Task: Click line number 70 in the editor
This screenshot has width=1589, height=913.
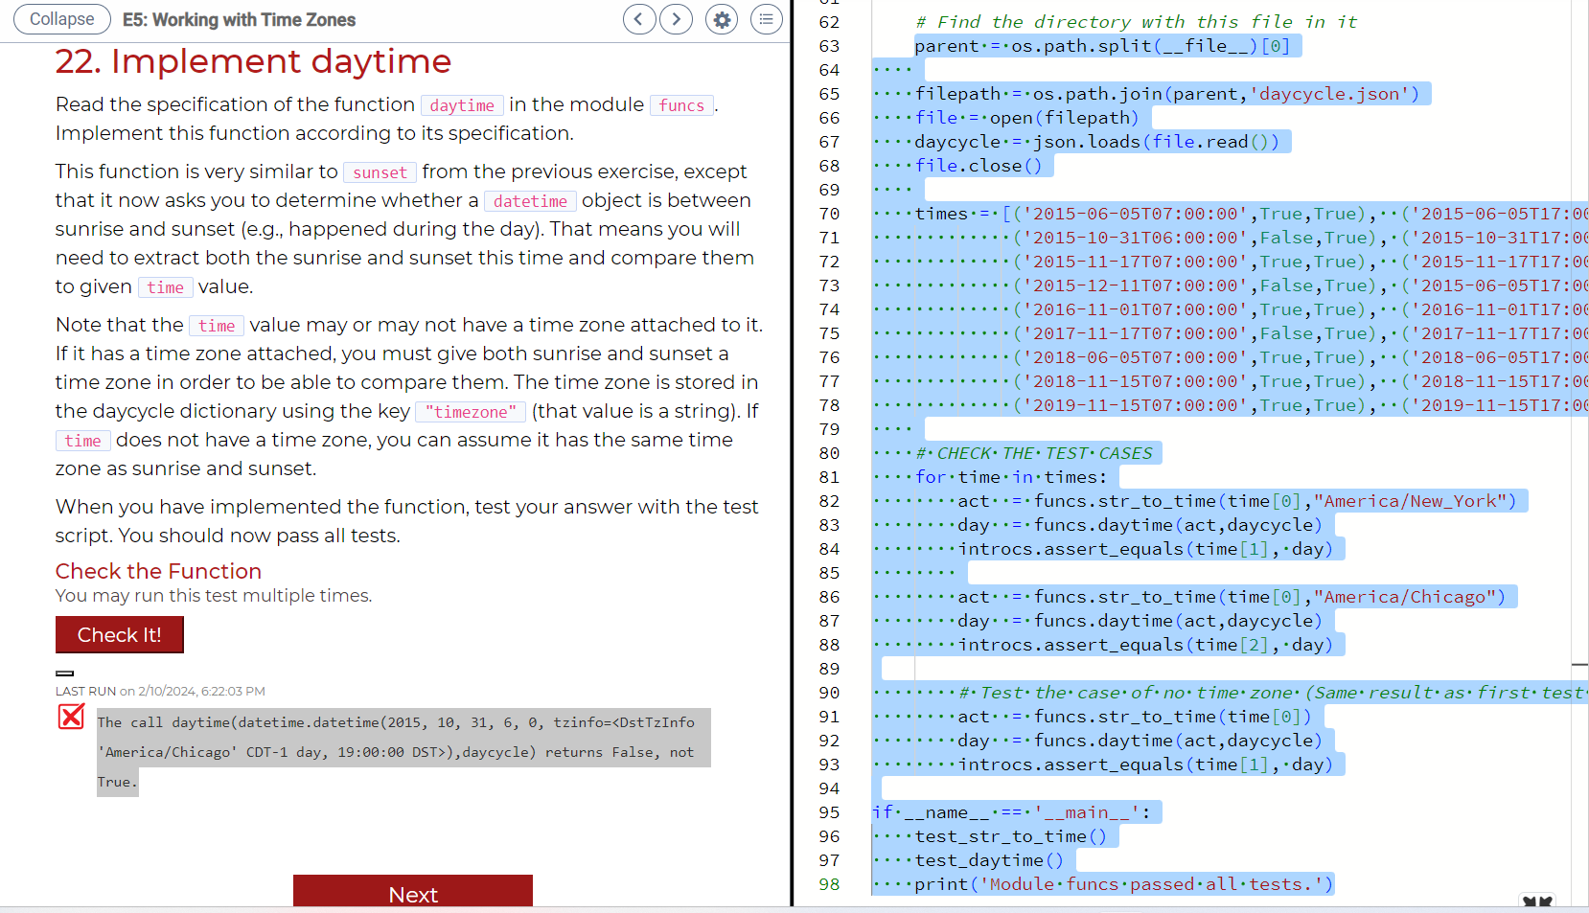Action: pos(830,213)
